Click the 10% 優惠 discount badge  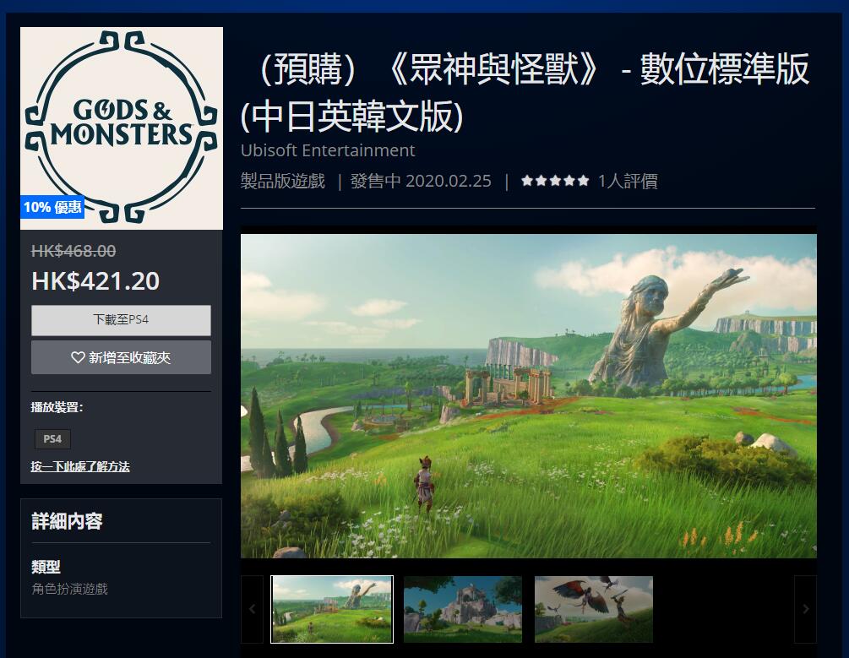pyautogui.click(x=52, y=207)
